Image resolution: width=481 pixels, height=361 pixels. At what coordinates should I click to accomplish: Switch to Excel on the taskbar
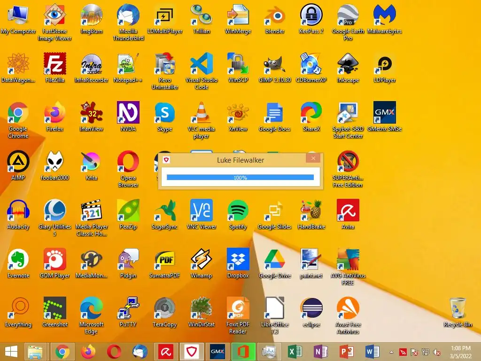[x=295, y=352]
